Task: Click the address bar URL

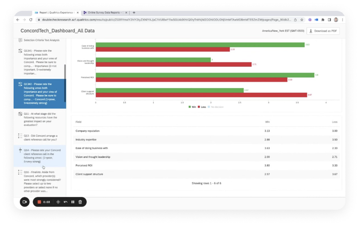Action: pyautogui.click(x=167, y=20)
